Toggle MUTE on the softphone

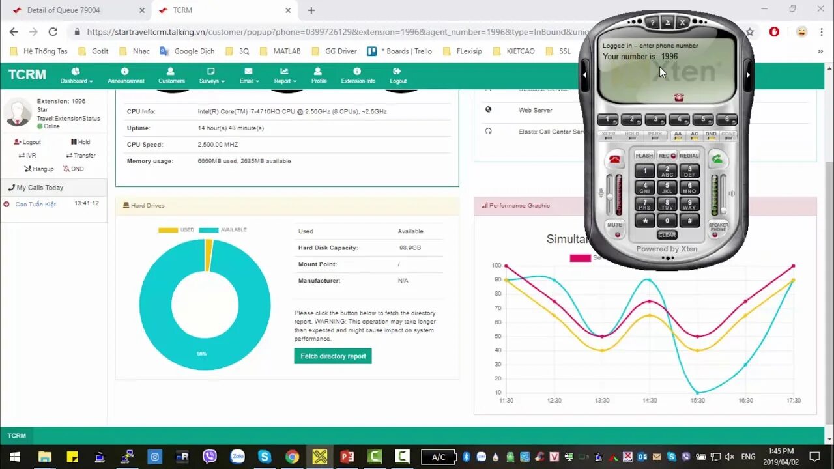pyautogui.click(x=614, y=228)
